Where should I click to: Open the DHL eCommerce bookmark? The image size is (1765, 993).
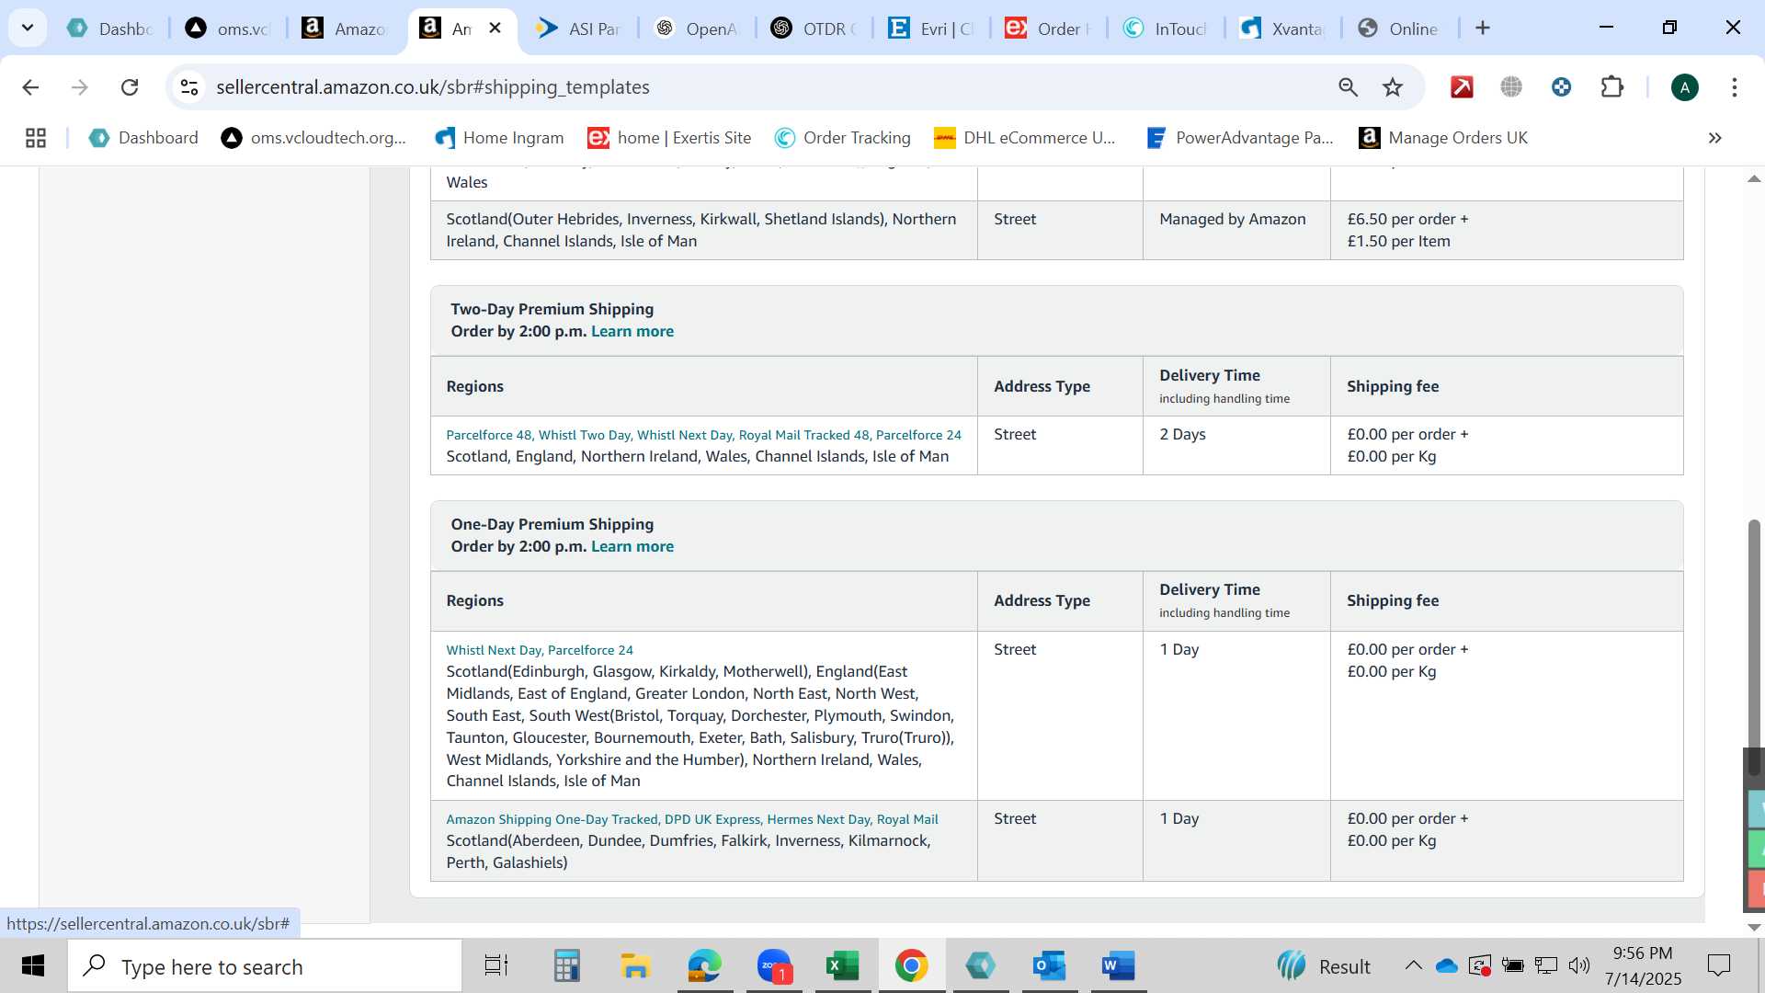pos(1025,138)
